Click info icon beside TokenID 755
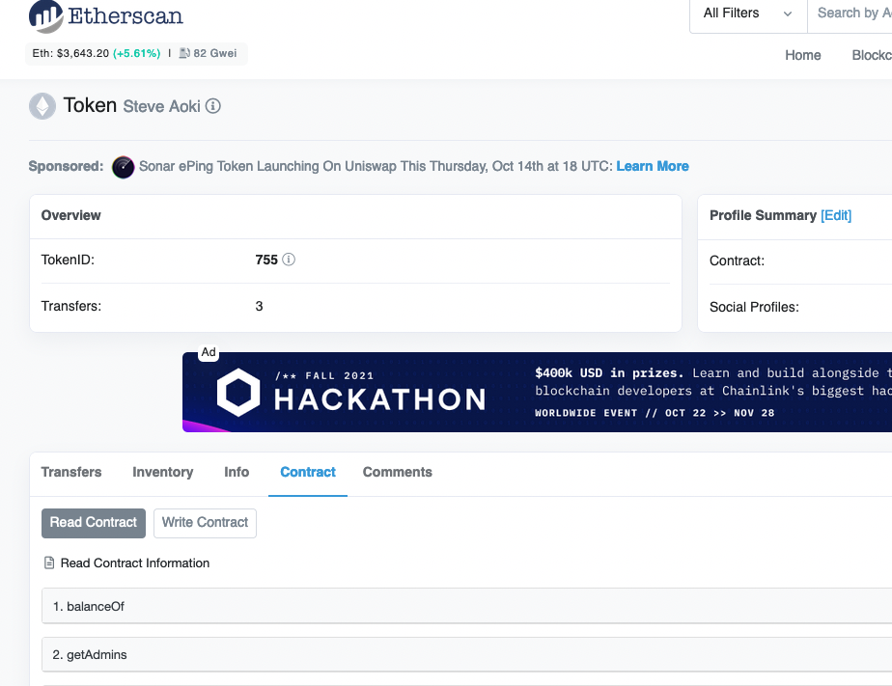This screenshot has width=892, height=686. click(289, 260)
